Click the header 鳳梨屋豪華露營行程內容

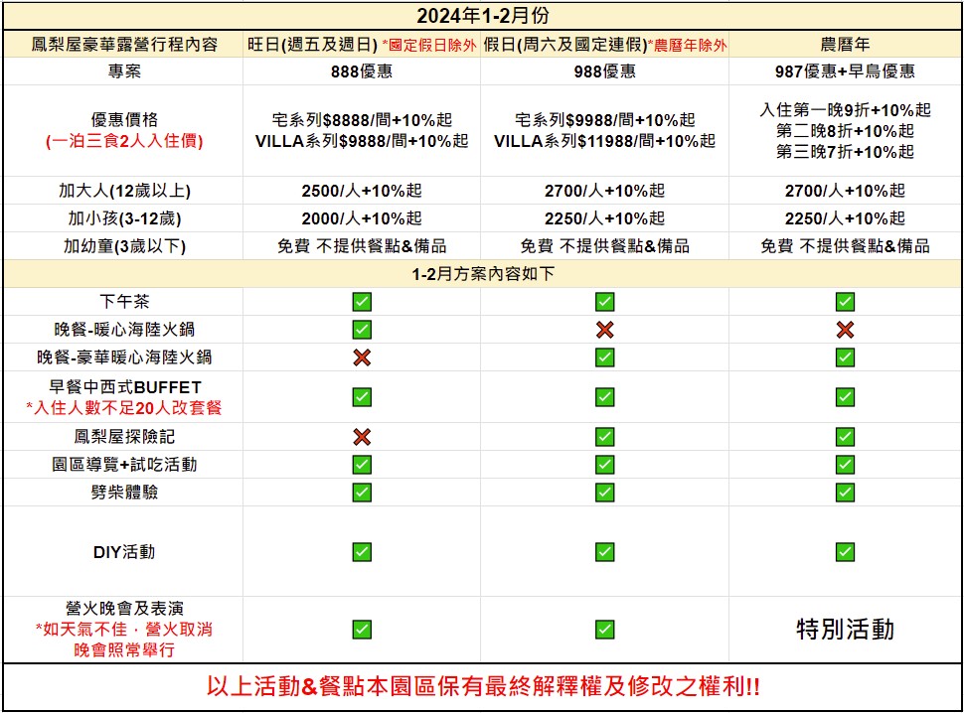coord(124,45)
